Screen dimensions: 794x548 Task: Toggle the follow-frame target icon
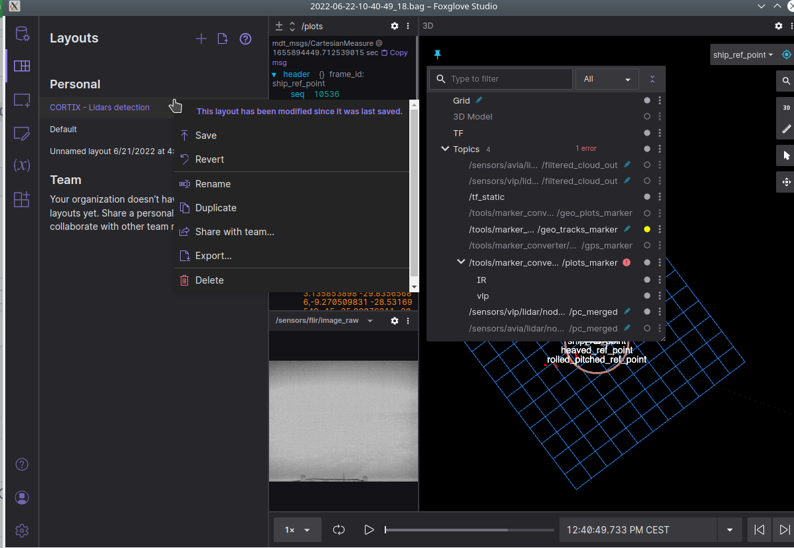coord(787,54)
